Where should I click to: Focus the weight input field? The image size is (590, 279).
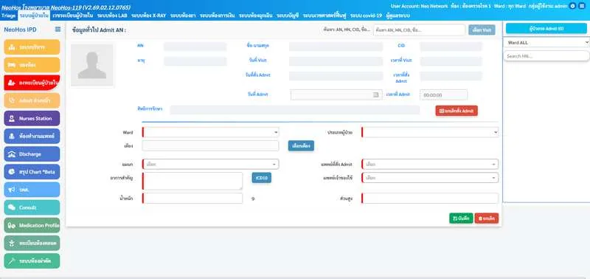[x=192, y=198]
